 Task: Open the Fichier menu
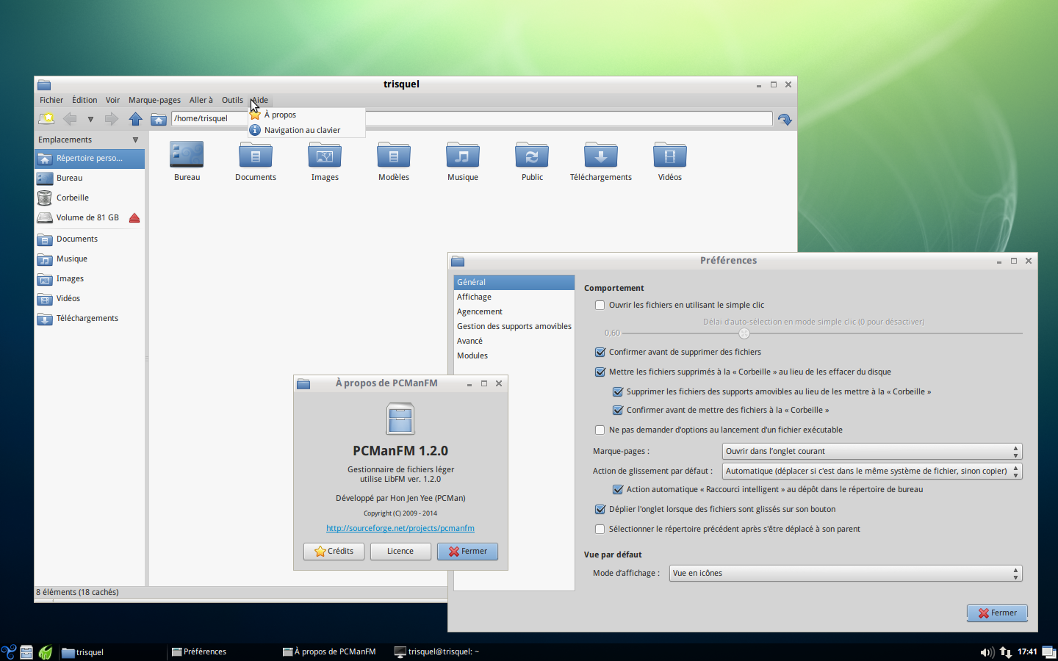(51, 100)
